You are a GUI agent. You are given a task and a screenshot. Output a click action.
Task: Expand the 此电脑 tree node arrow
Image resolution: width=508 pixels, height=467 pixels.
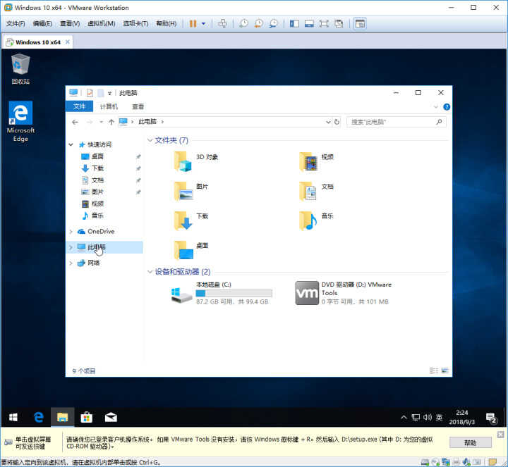71,247
